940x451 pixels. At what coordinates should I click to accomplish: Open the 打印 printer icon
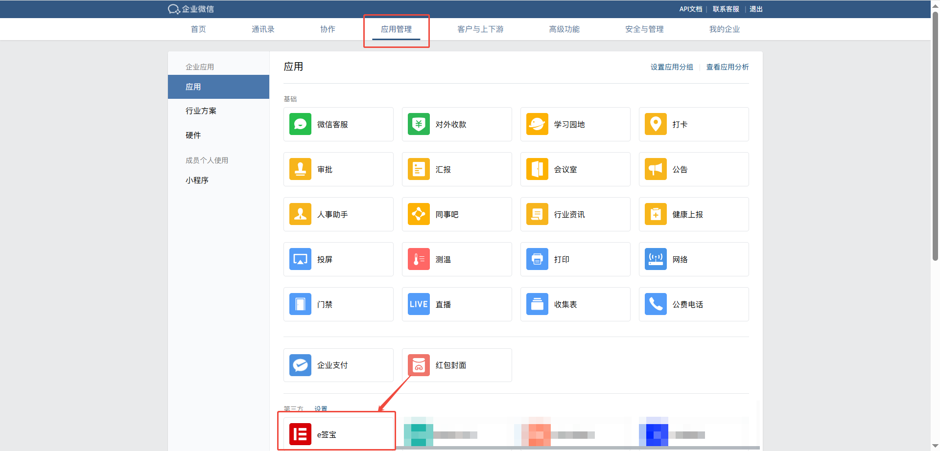point(537,259)
